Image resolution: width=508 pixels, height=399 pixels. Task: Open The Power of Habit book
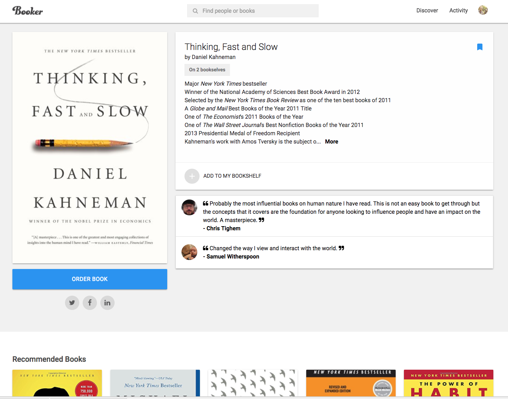(x=449, y=383)
